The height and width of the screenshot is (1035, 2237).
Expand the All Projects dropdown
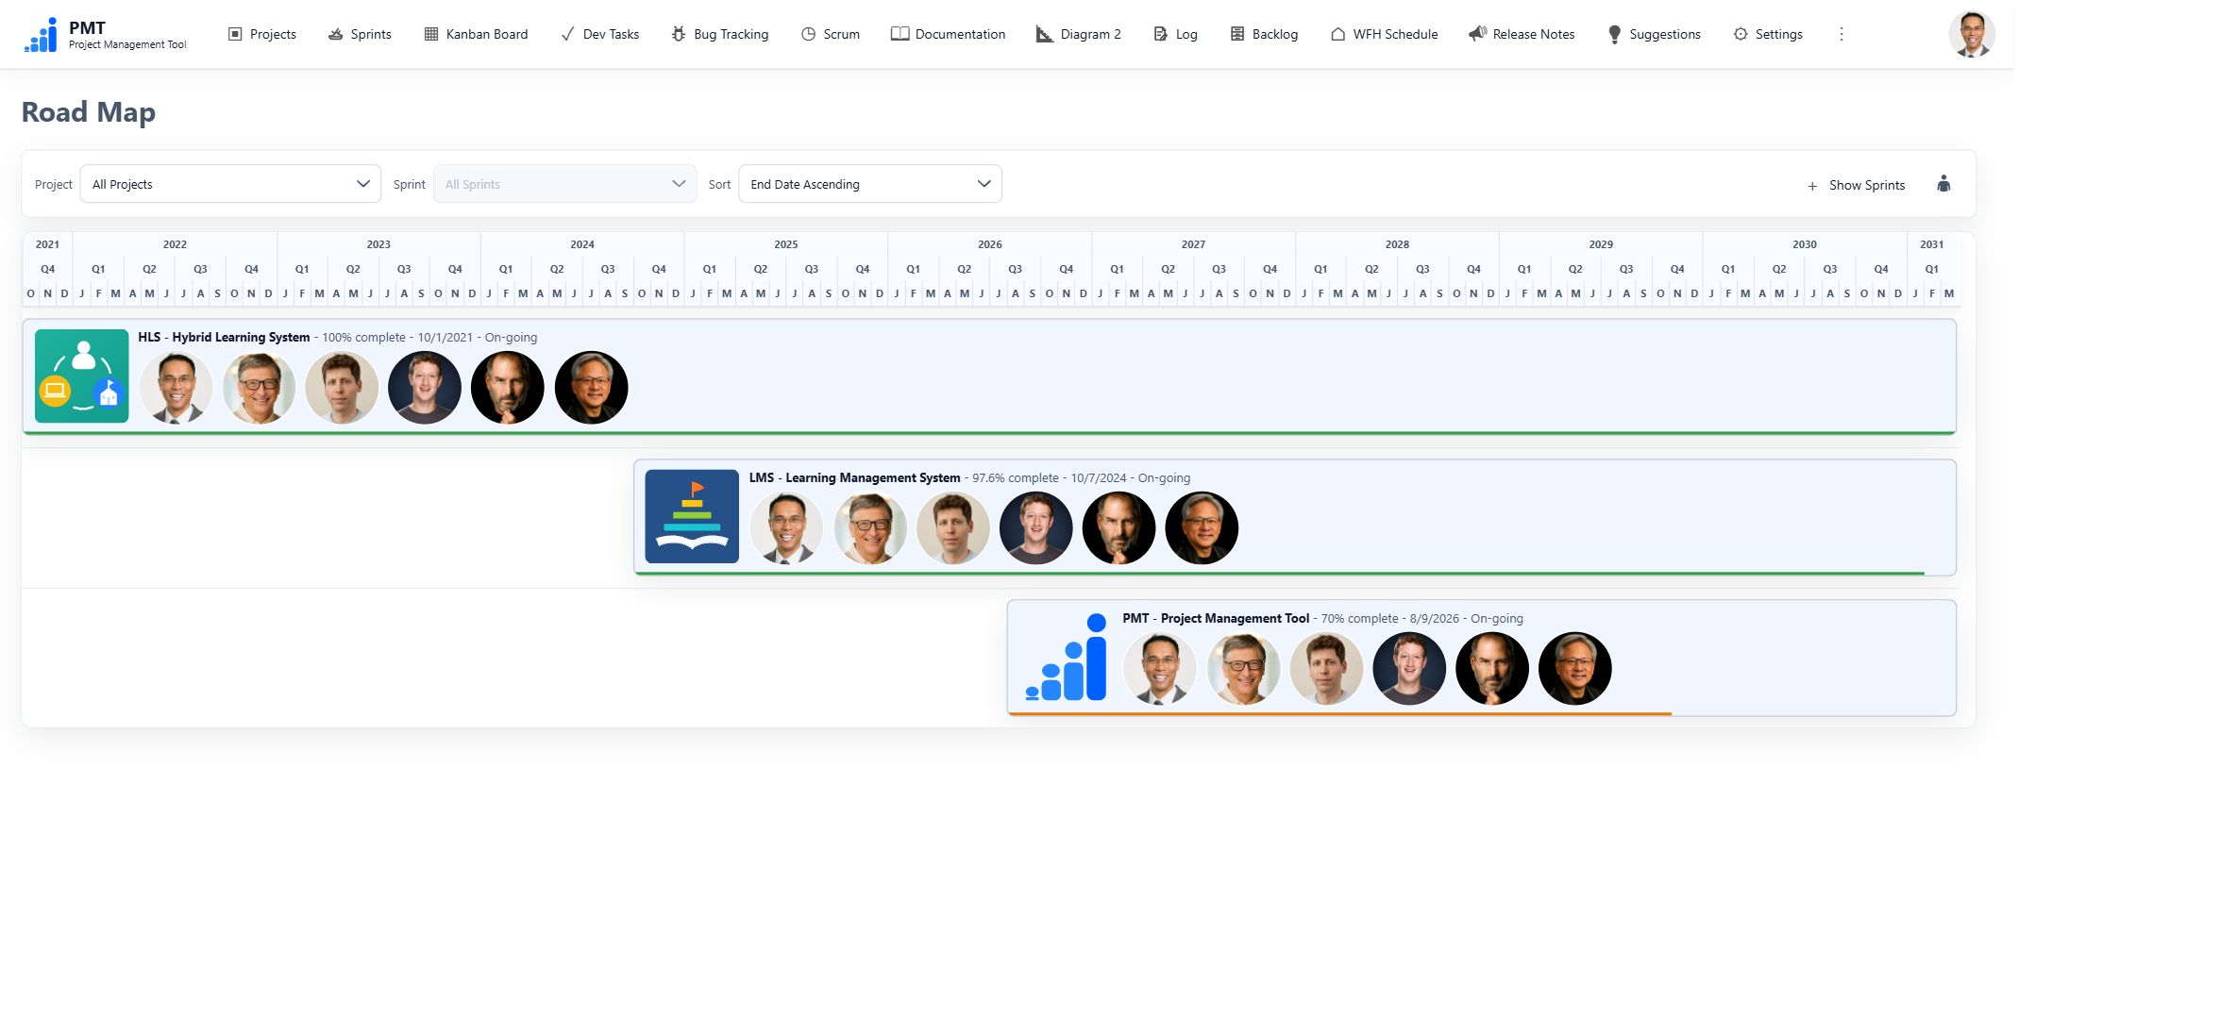pos(230,184)
